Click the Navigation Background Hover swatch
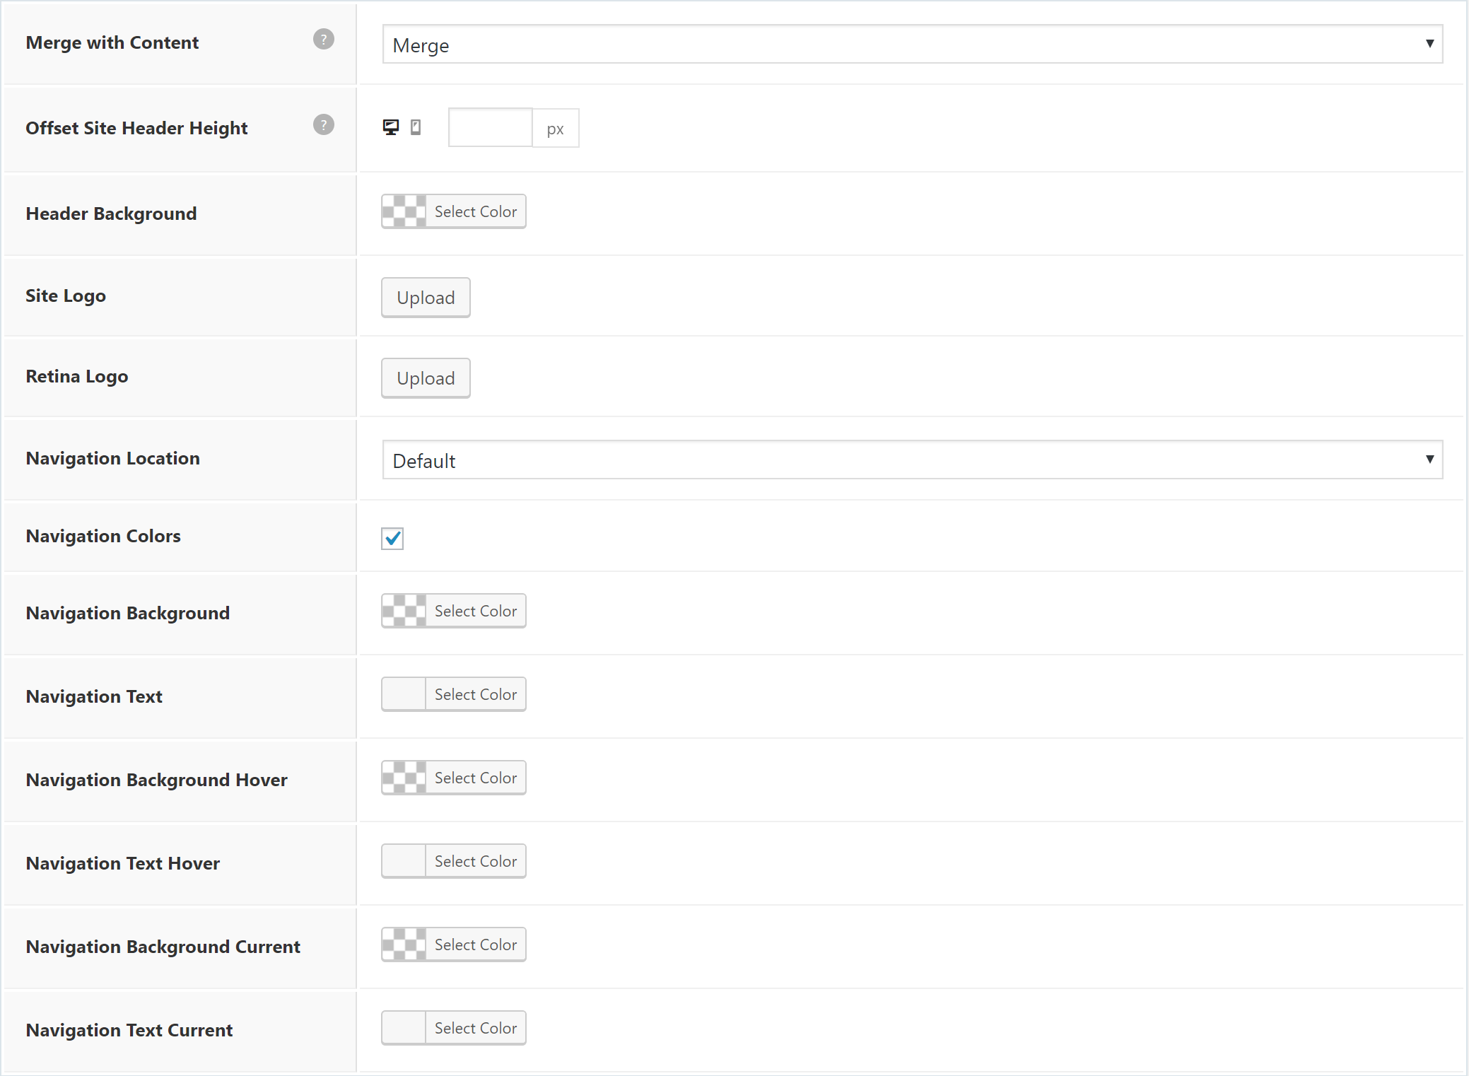The width and height of the screenshot is (1469, 1076). 404,778
